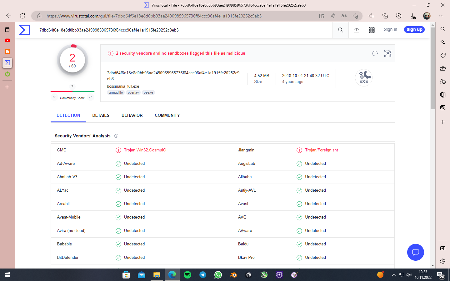The image size is (450, 281).
Task: Open browser downloads icon
Action: click(413, 16)
